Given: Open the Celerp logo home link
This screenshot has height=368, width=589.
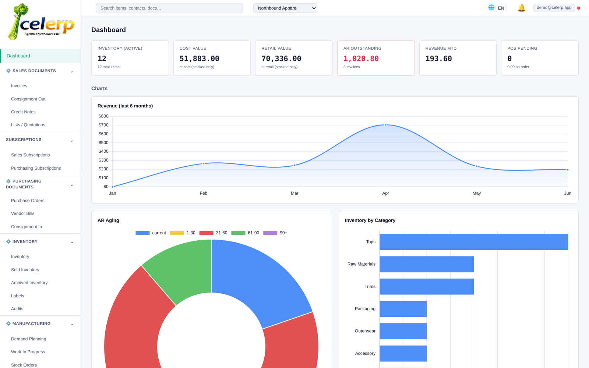Looking at the screenshot, I should (41, 22).
